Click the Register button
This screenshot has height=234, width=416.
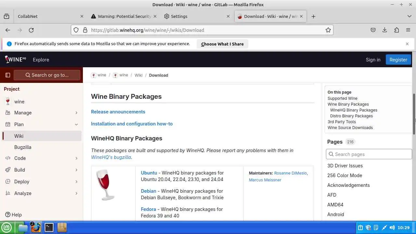(x=398, y=59)
